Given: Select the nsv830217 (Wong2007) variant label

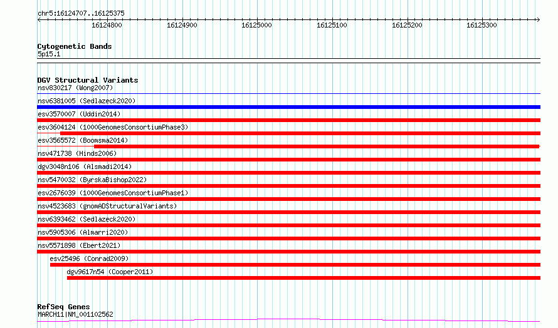Looking at the screenshot, I should point(75,88).
